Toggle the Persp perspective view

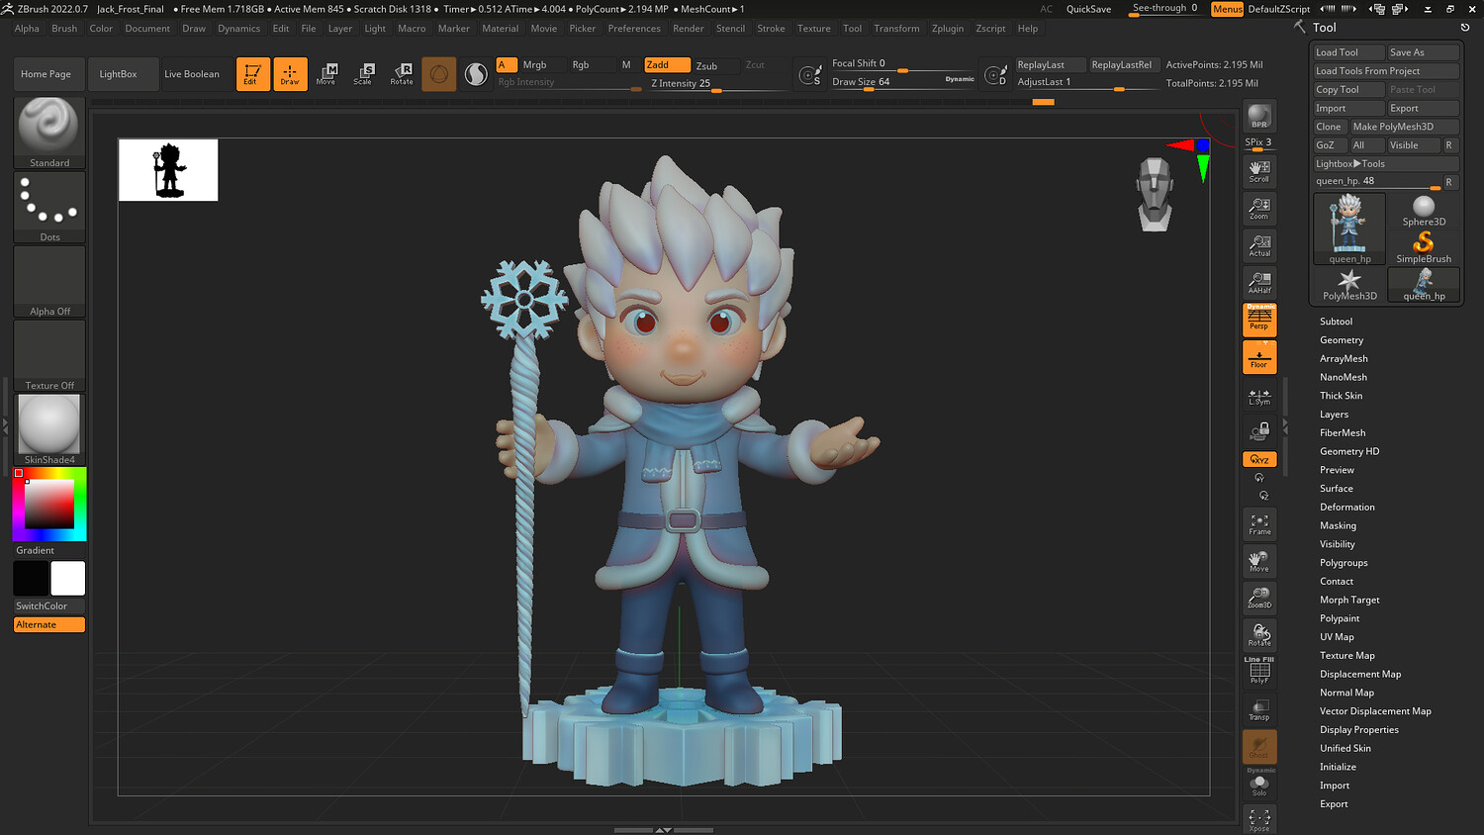point(1259,320)
